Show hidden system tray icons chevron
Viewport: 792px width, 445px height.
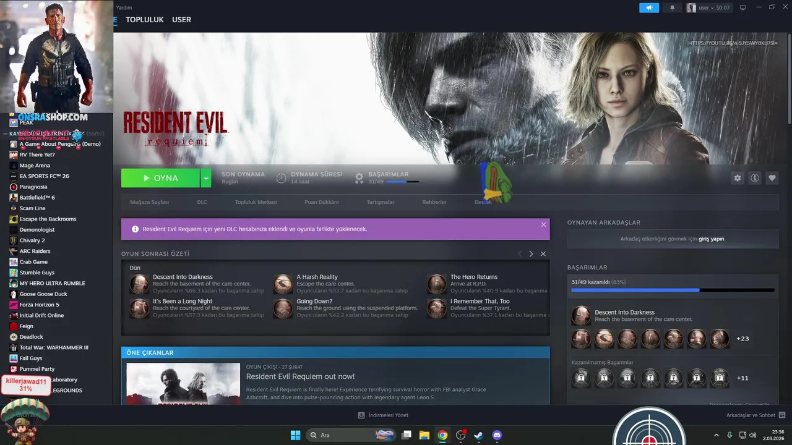pyautogui.click(x=717, y=435)
